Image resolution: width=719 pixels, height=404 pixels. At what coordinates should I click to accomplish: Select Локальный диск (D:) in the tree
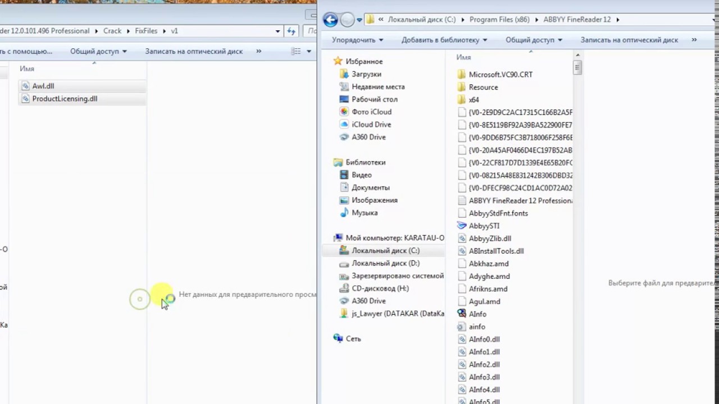pos(385,263)
